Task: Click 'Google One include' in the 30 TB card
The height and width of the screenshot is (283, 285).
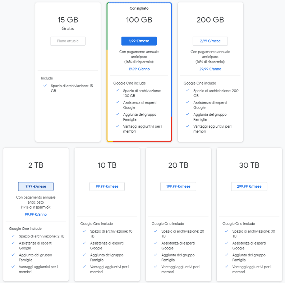Action: (x=239, y=224)
